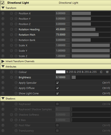This screenshot has width=111, height=135.
Task: Click the Brightness slider bar
Action: point(91,77)
